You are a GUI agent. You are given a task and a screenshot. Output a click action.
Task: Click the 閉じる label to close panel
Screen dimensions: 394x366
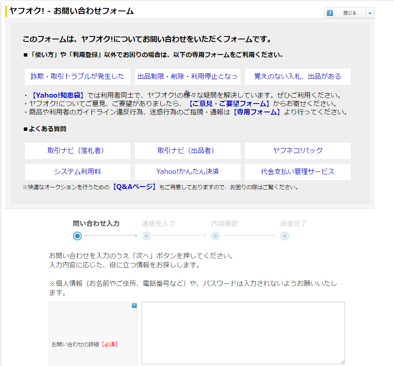click(x=350, y=13)
